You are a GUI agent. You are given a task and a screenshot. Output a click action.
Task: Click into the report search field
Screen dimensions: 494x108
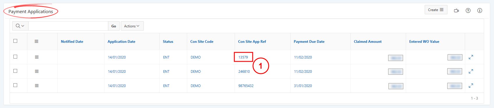coord(68,26)
